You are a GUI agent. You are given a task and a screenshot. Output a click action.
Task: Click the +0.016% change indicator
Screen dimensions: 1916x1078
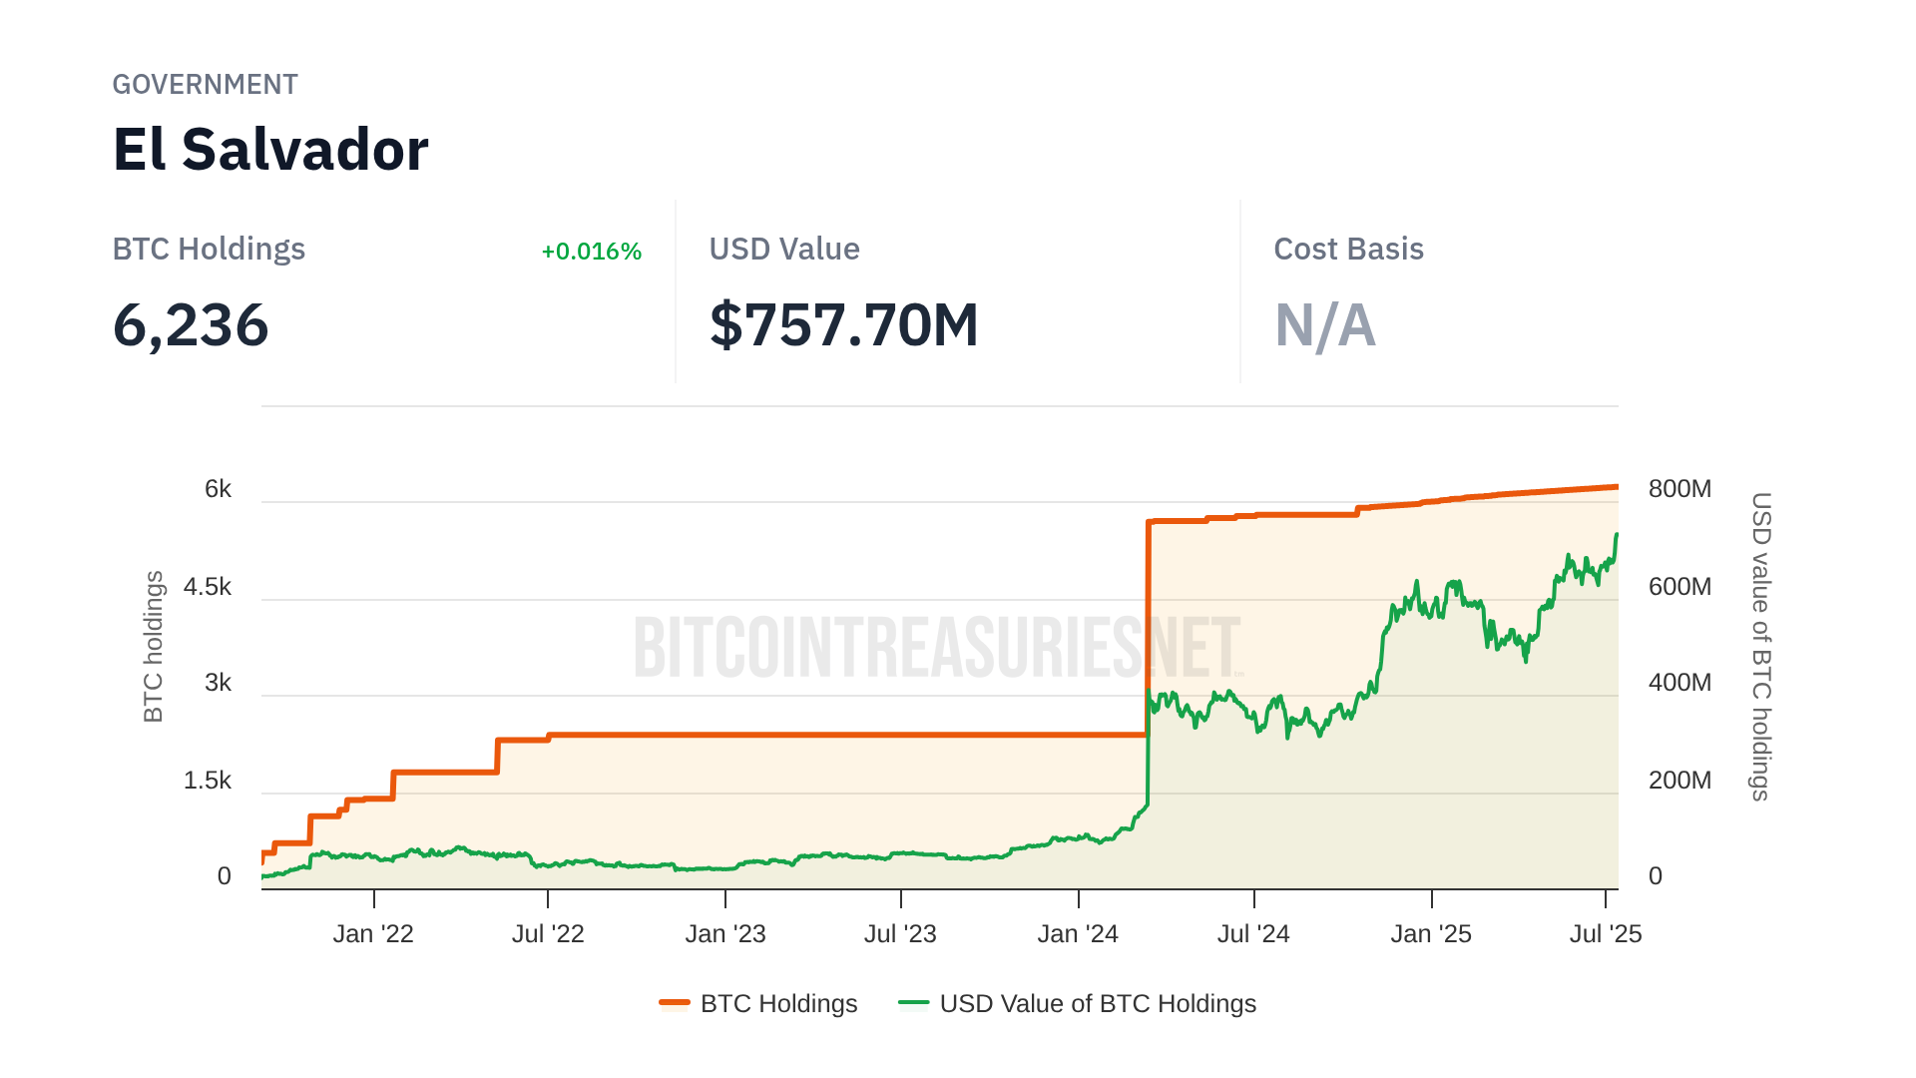(591, 252)
